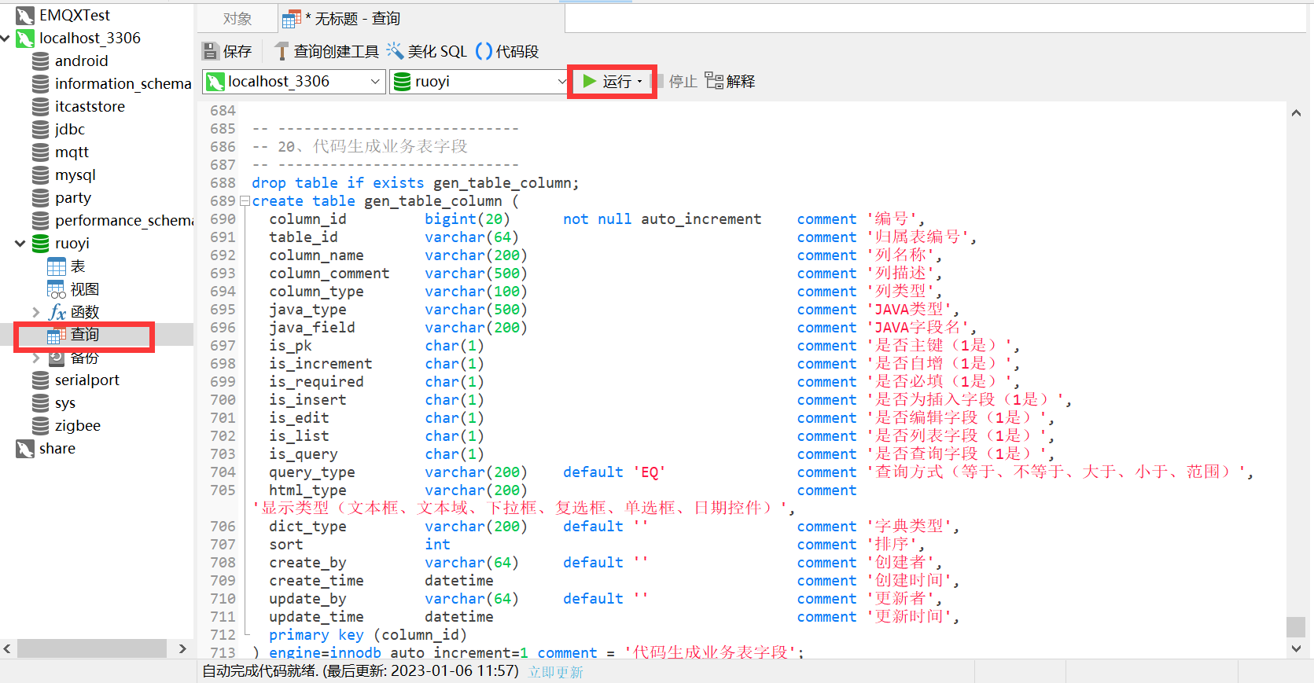Select the itcaststore database icon
This screenshot has width=1314, height=683.
[x=41, y=106]
